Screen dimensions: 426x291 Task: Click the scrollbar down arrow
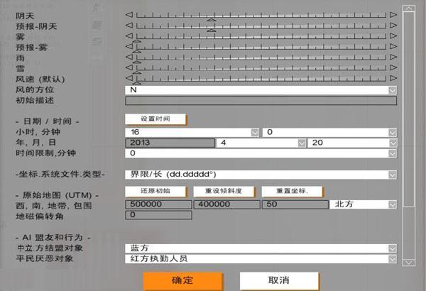(409, 263)
